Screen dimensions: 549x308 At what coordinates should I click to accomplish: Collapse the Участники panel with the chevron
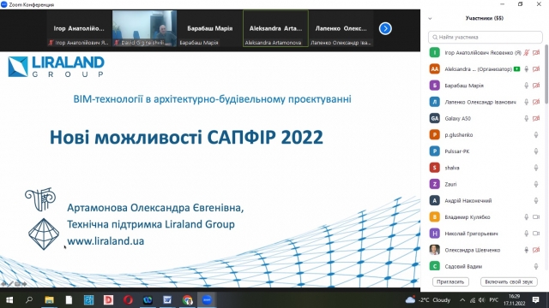click(x=430, y=19)
